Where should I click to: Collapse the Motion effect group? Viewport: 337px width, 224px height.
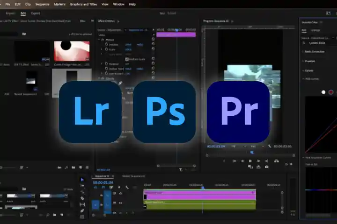click(x=99, y=40)
